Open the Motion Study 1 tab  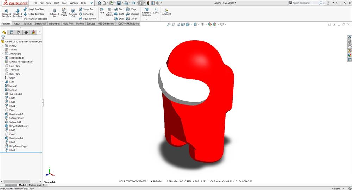tap(36, 185)
